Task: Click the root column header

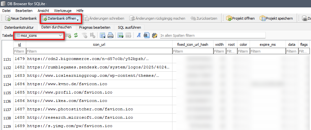Action: point(231,45)
